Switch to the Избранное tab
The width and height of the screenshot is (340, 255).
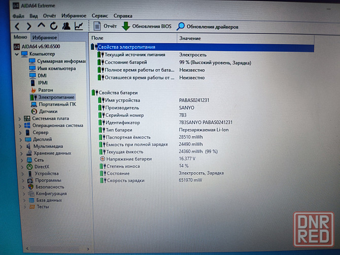point(45,37)
